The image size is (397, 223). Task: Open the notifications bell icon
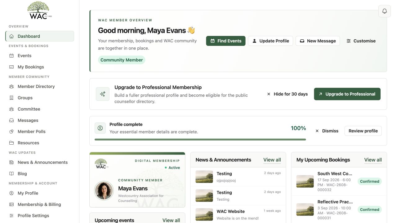385,11
